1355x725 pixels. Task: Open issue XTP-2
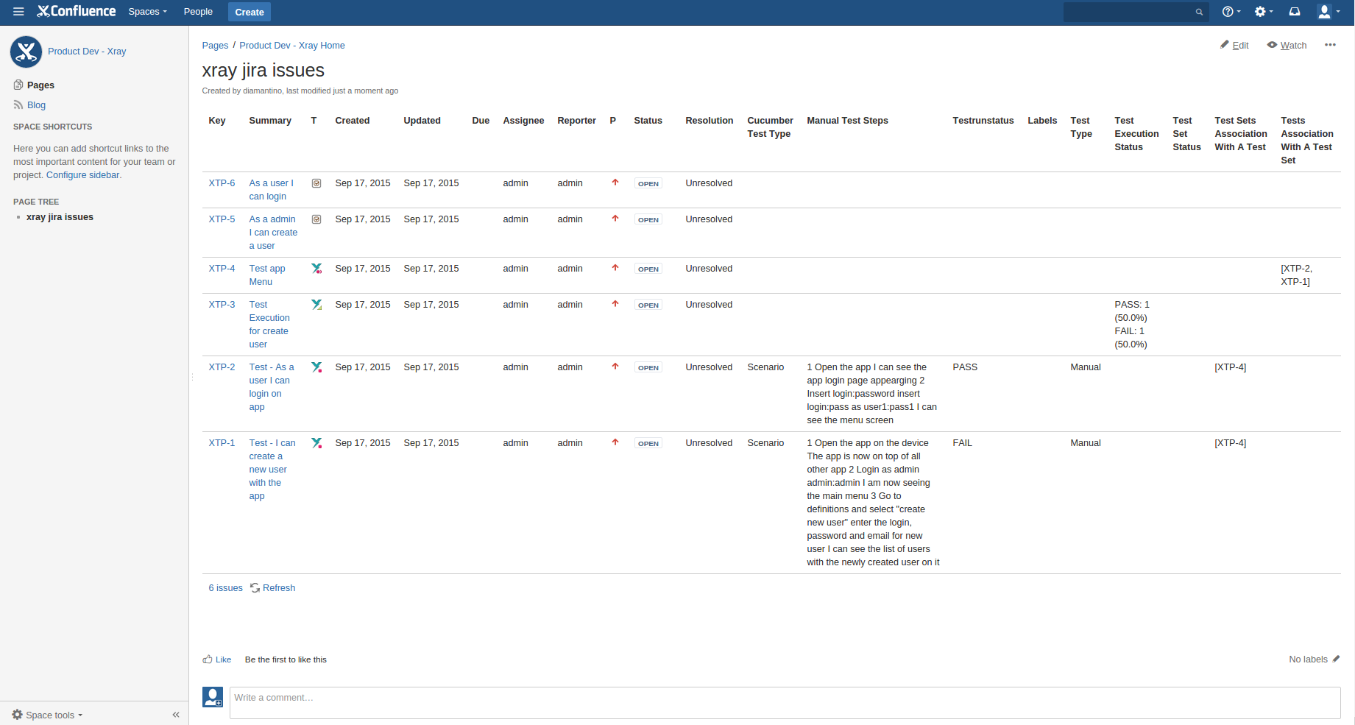tap(222, 367)
